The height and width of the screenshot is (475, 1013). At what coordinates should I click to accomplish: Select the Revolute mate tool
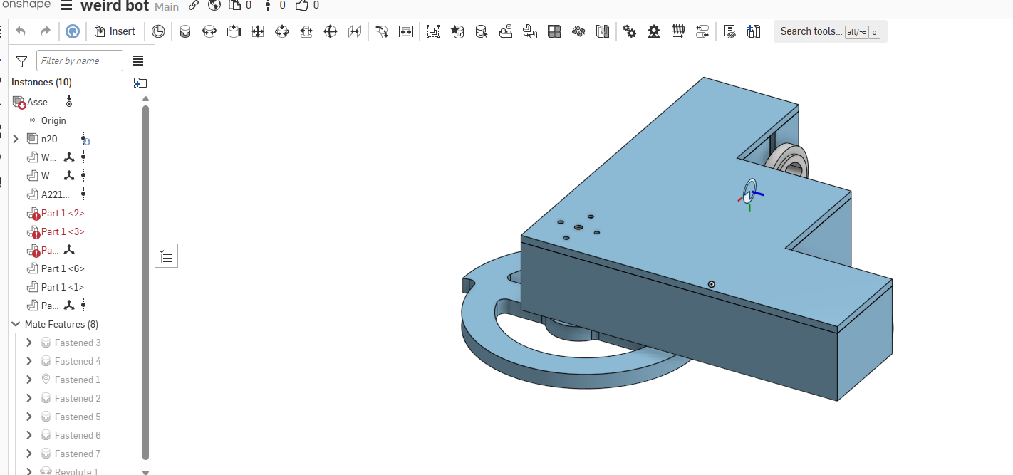pos(209,31)
